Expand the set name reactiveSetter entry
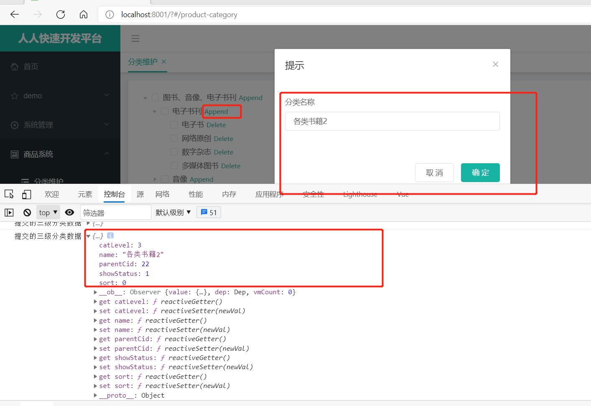Screen dimensions: 591x406 tap(96, 330)
